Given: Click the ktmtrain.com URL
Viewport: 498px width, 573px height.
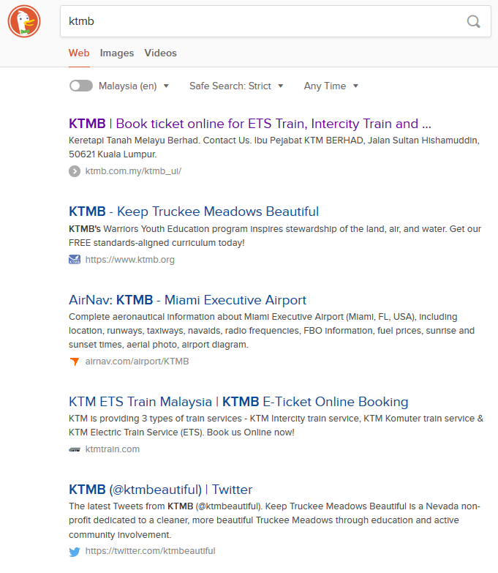Looking at the screenshot, I should click(x=113, y=449).
